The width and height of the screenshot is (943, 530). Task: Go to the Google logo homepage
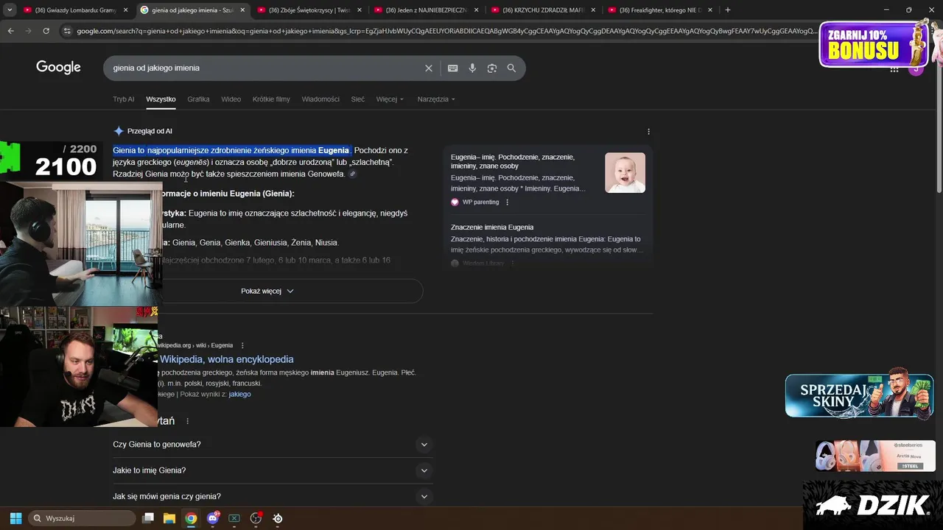pos(58,68)
